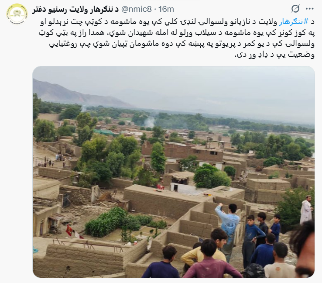Click the man in white clothes in the photo
This screenshot has width=322, height=283.
click(x=306, y=210)
